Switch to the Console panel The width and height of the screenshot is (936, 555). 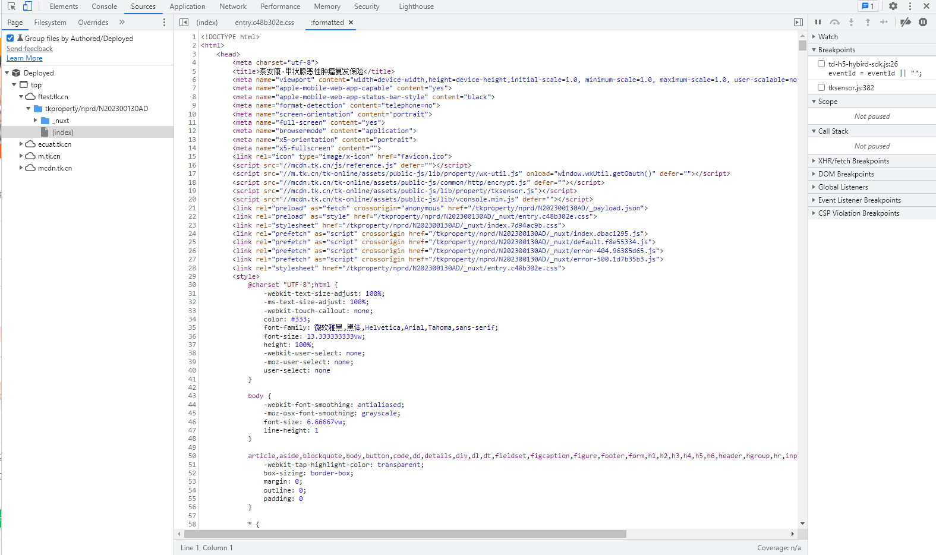tap(105, 7)
